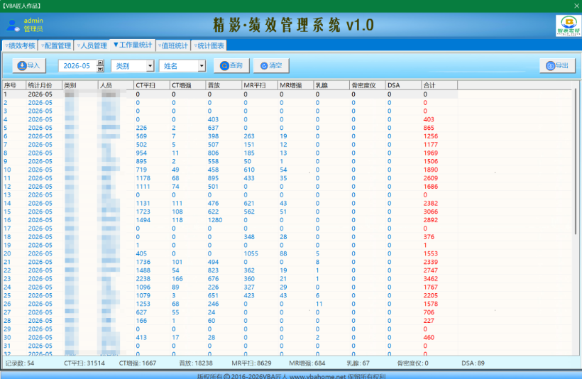The height and width of the screenshot is (379, 582).
Task: Click total value 865 in row 5
Action: [429, 128]
